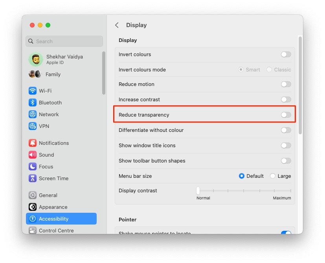
Task: Click the Shekhar Vaidya avatar picture
Action: click(36, 59)
